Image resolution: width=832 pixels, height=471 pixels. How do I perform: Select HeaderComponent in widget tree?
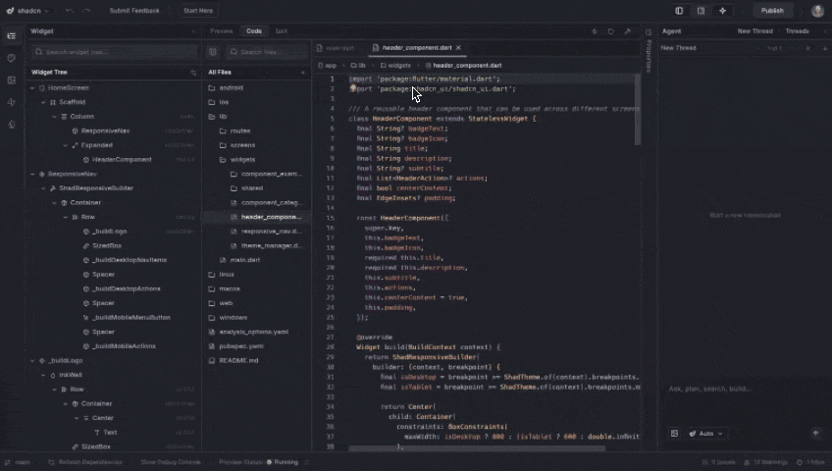click(x=122, y=160)
